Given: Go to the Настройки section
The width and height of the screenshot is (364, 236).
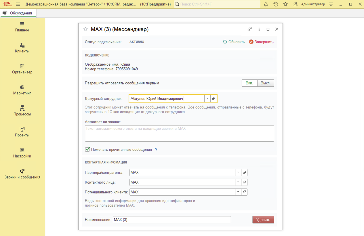Looking at the screenshot, I should point(22,153).
